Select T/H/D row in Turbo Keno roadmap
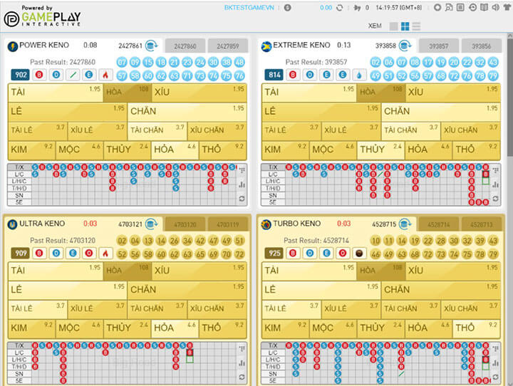This screenshot has width=513, height=386. [273, 367]
